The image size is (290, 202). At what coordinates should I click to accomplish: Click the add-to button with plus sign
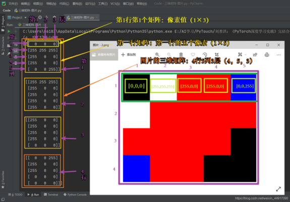(128, 55)
